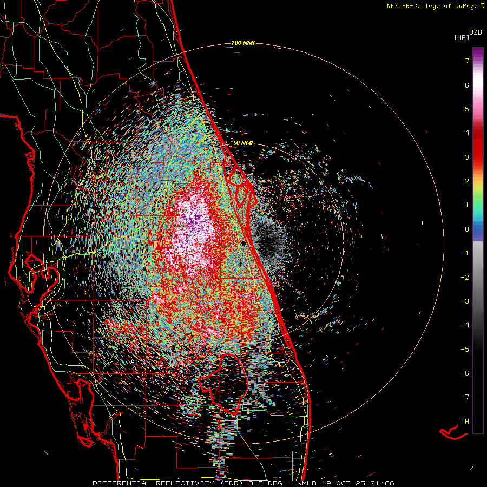Image resolution: width=487 pixels, height=487 pixels.
Task: Click the -2 dB tick label on colorbar
Action: point(465,278)
